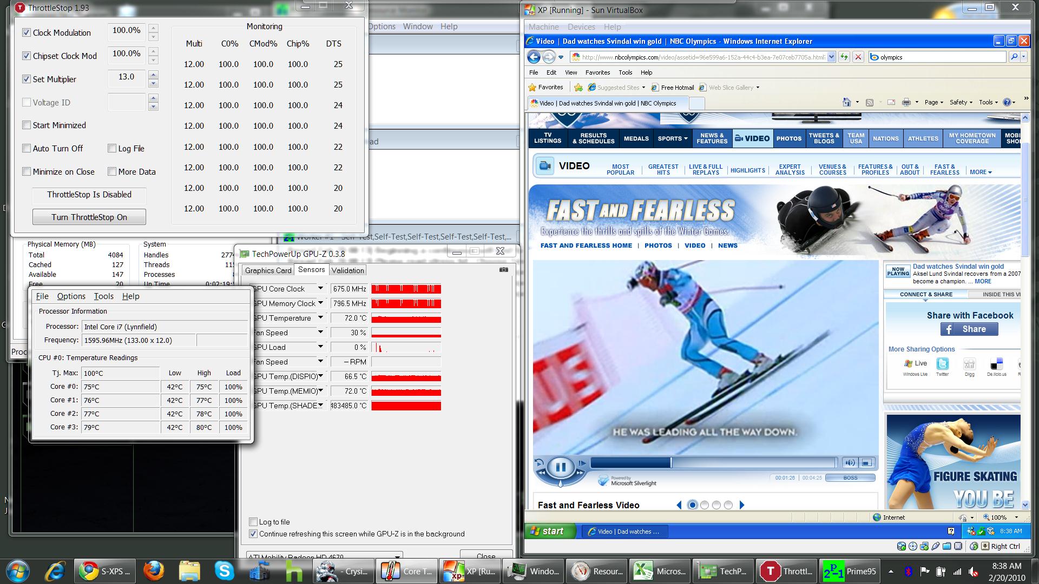Click Internet Explorer refresh icon
Screen dimensions: 1039x584
click(844, 57)
